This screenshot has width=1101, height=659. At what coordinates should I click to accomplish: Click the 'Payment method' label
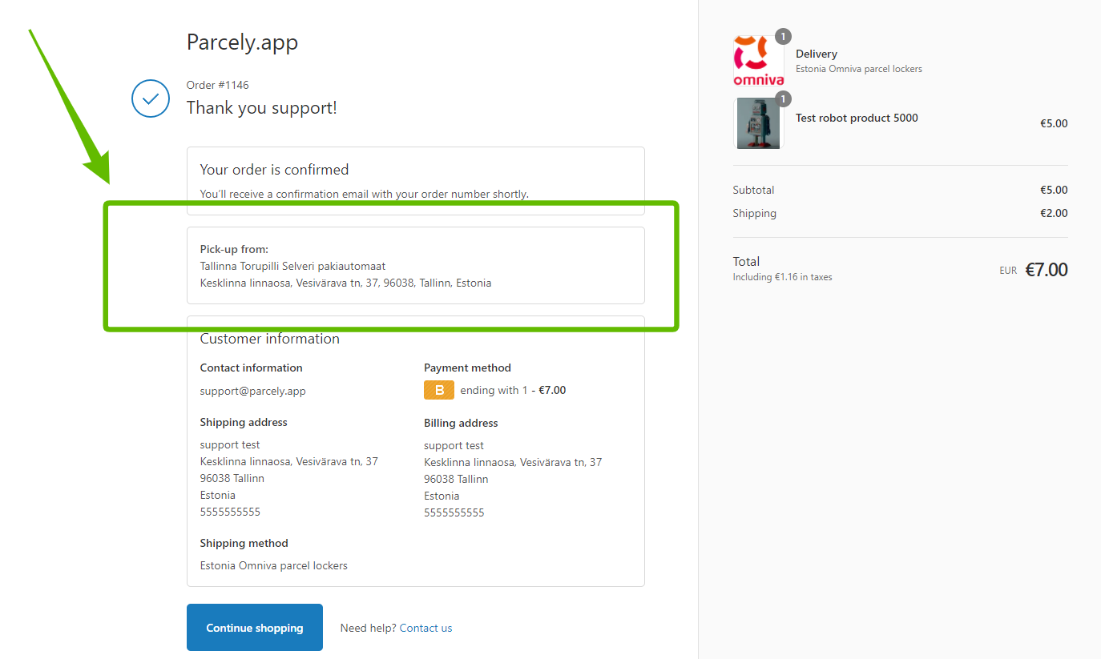467,368
